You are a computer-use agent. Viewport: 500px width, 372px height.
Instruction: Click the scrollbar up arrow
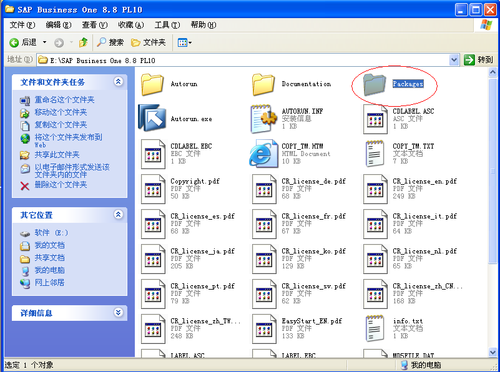(x=493, y=72)
